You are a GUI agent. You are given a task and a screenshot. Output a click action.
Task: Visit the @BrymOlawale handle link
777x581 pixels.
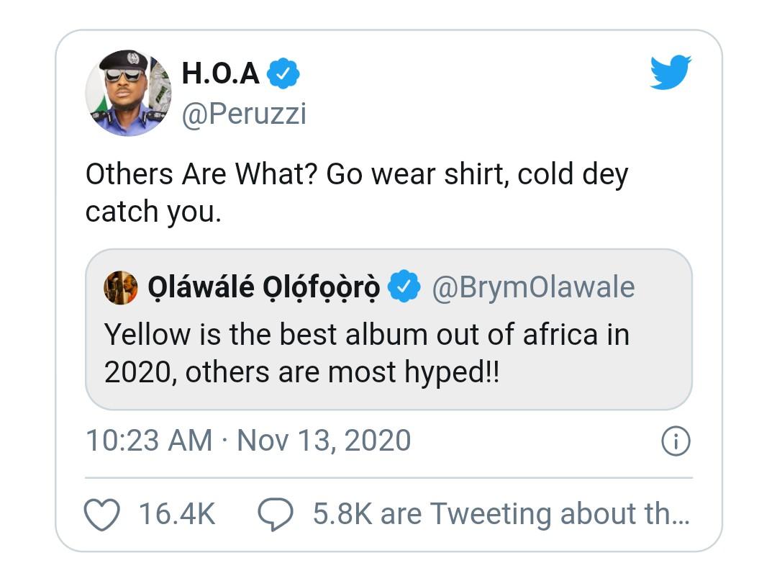tap(533, 287)
